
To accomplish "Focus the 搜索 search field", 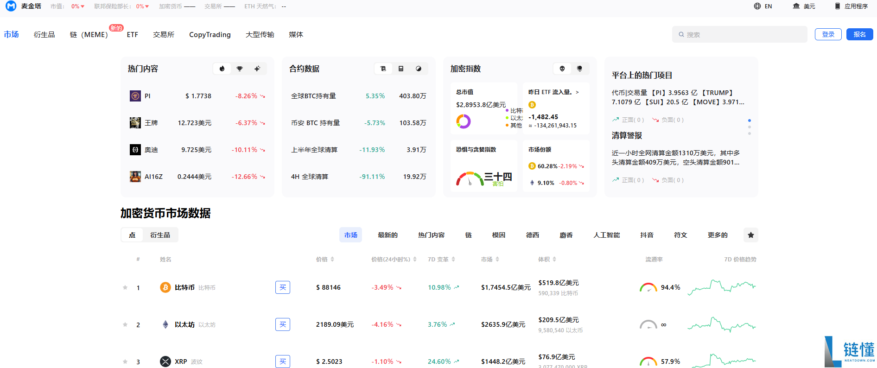I will 740,34.
